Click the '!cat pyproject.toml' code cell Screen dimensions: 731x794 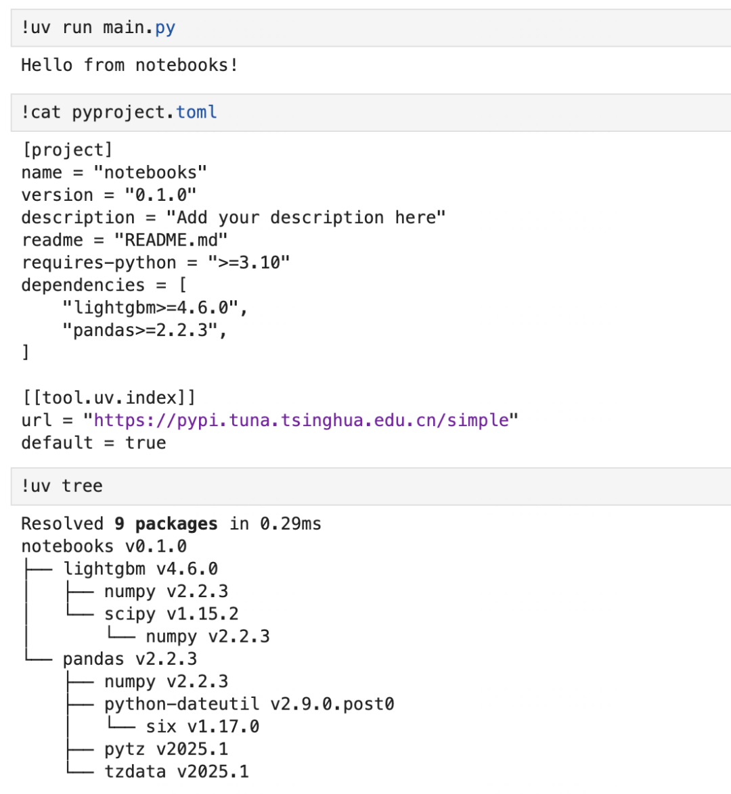coord(119,112)
